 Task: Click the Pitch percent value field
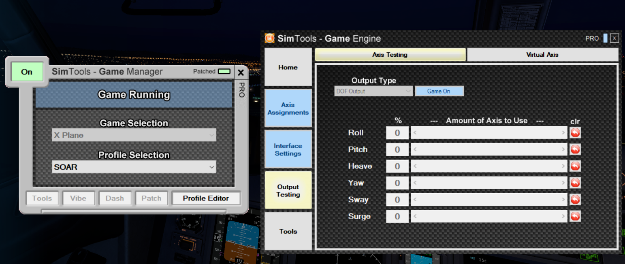(x=397, y=149)
